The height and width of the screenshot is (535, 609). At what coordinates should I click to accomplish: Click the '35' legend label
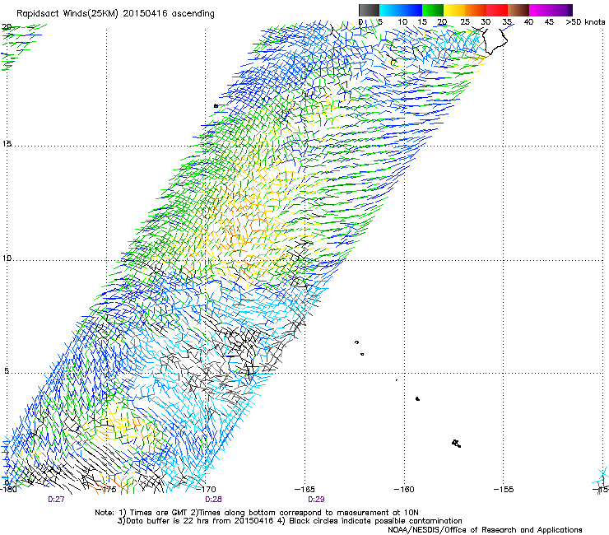point(507,22)
